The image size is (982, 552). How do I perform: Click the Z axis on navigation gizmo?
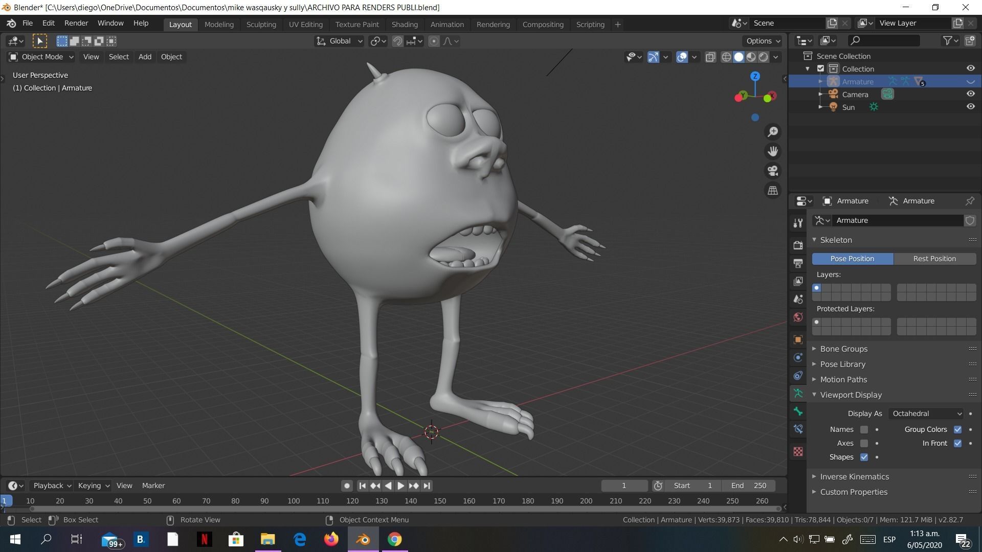(755, 76)
